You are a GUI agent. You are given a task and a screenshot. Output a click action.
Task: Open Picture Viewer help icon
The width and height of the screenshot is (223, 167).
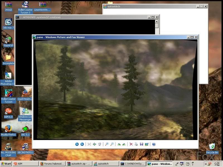point(154,144)
